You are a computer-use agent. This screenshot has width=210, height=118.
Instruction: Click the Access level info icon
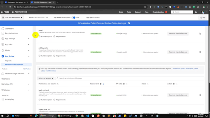coord(101,84)
